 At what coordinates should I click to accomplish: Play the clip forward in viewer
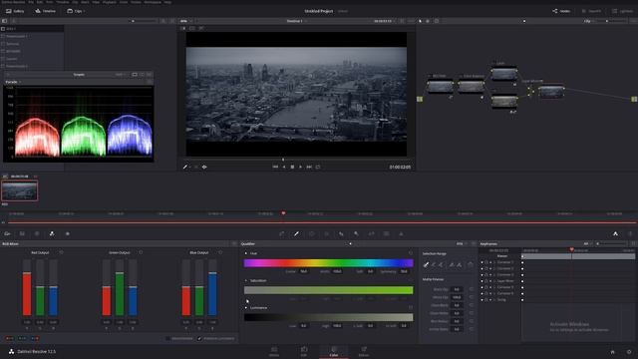coord(301,167)
